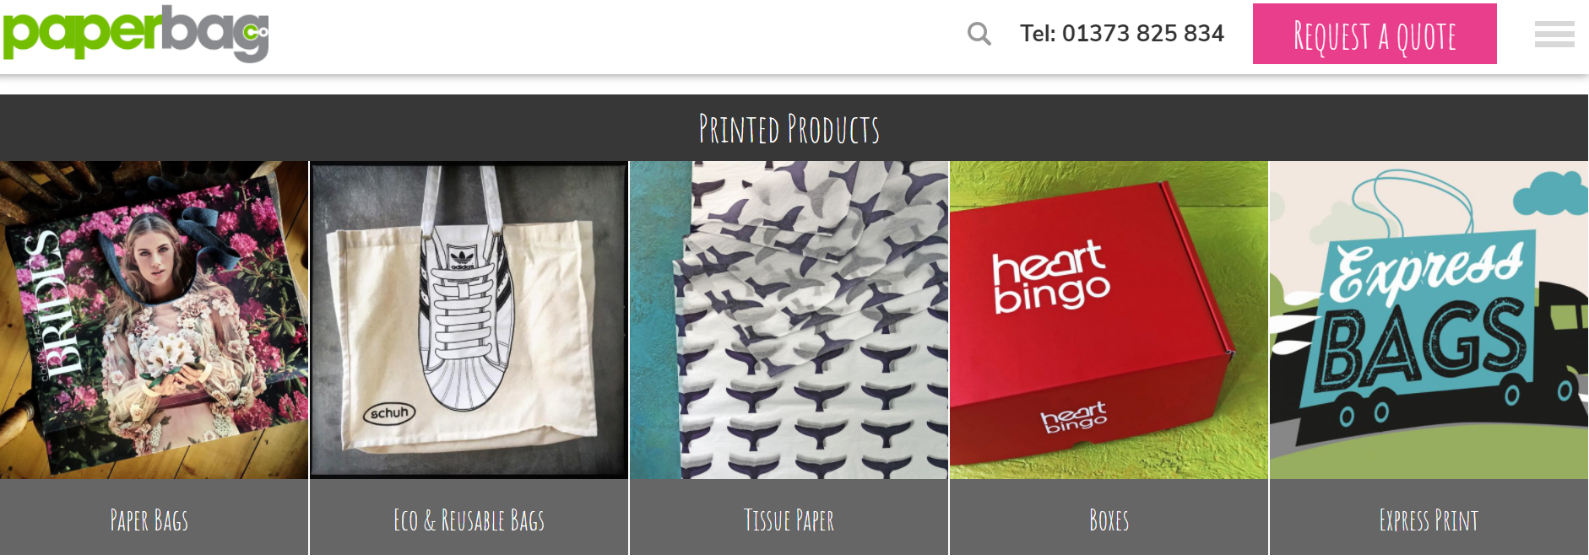Open the hamburger menu icon

tap(1554, 34)
